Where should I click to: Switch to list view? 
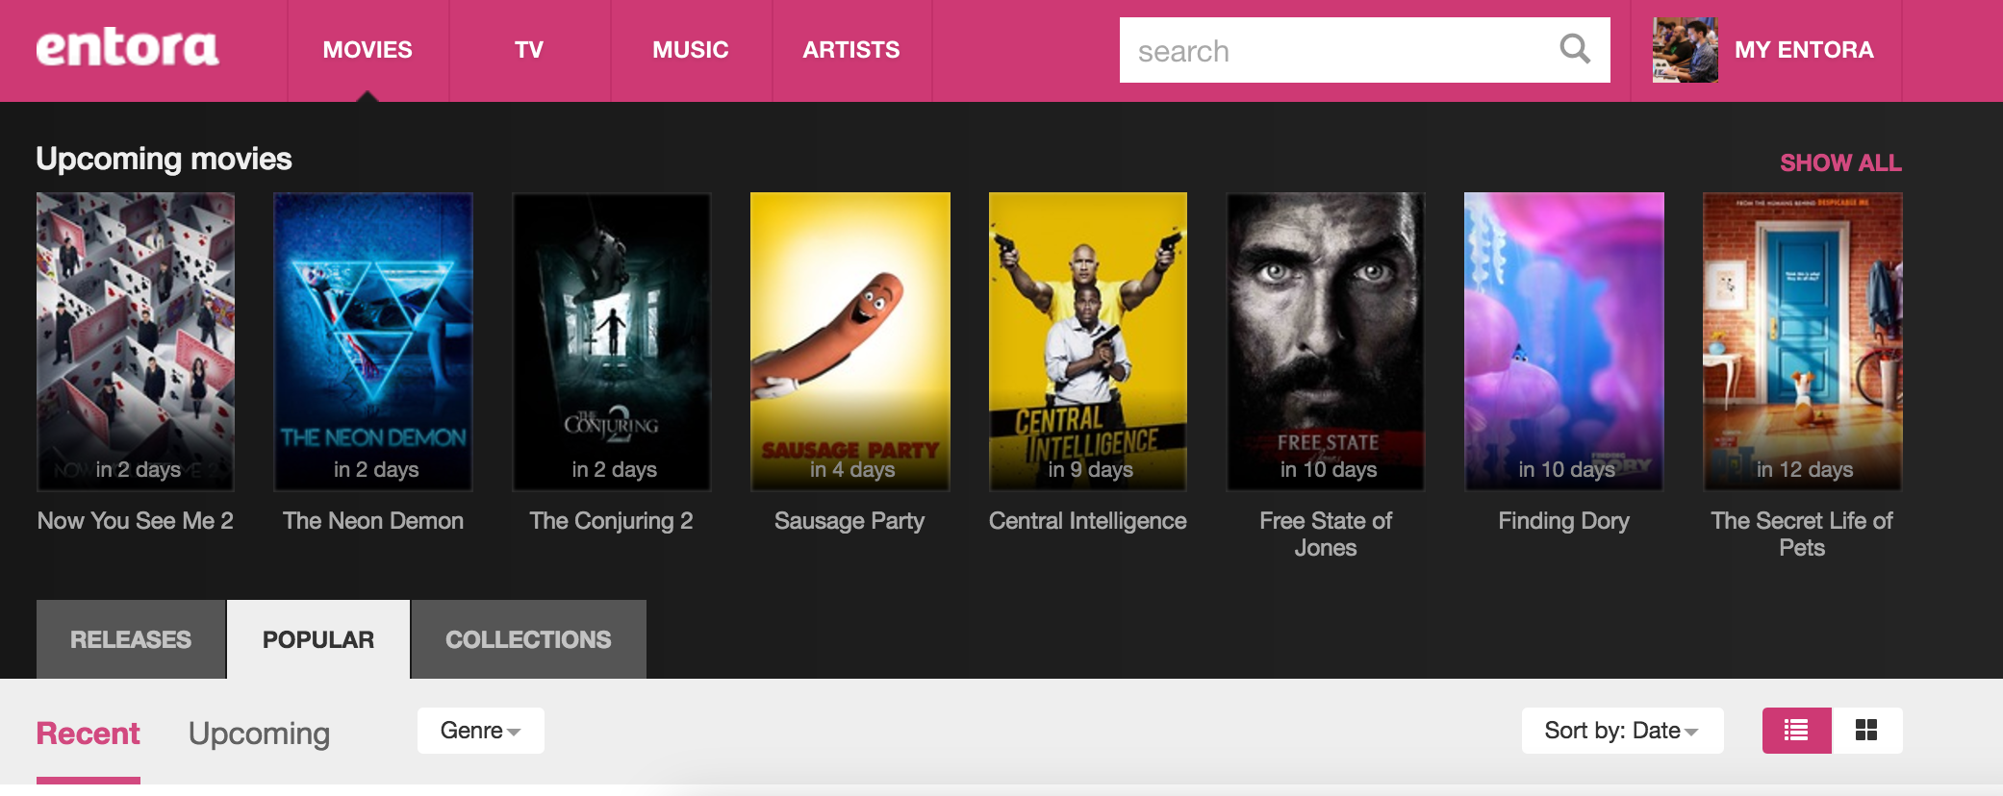[x=1796, y=731]
